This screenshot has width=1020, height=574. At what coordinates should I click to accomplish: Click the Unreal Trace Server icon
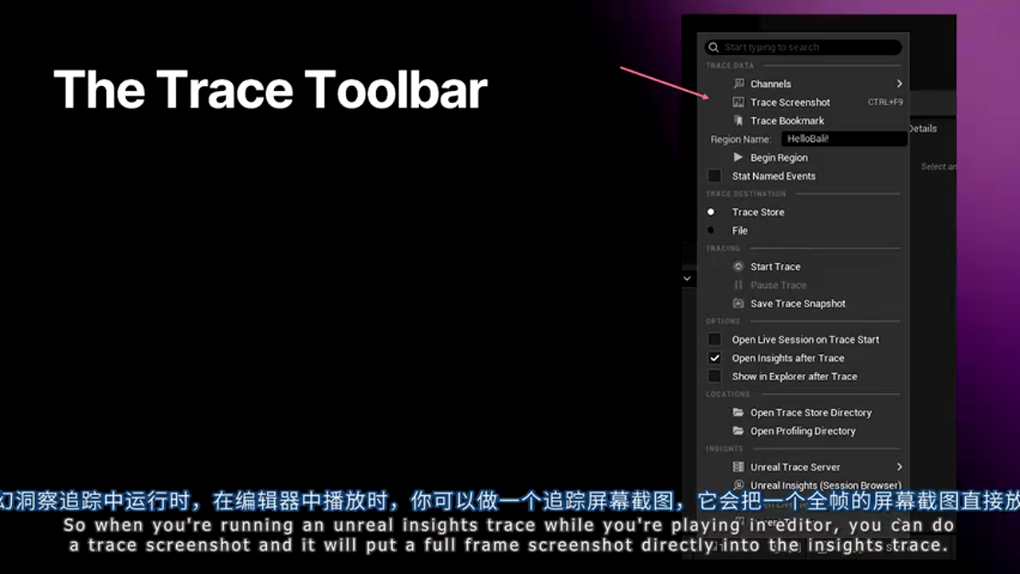pyautogui.click(x=738, y=466)
